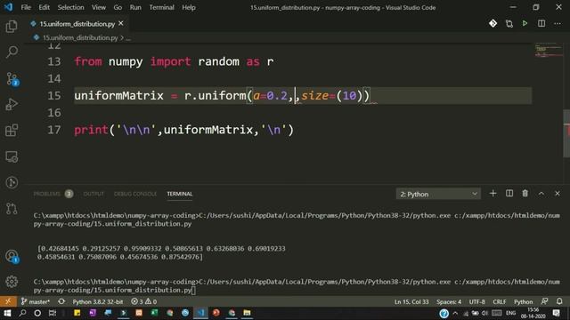Open Source Control view with badge
Viewport: 570px width, 320px height.
(12, 78)
